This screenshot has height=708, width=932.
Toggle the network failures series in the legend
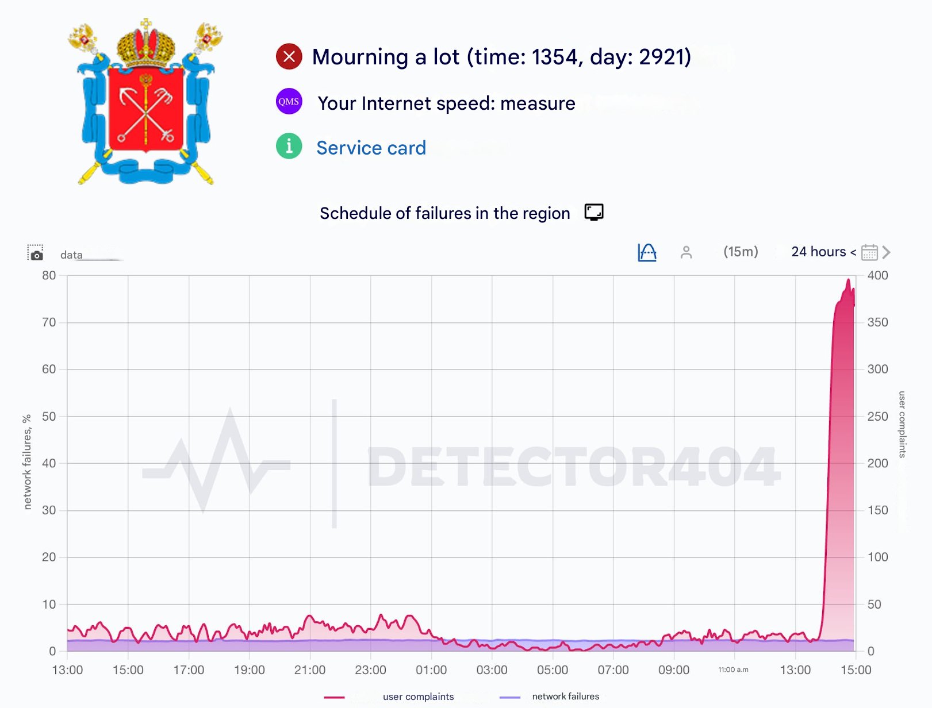pos(550,697)
